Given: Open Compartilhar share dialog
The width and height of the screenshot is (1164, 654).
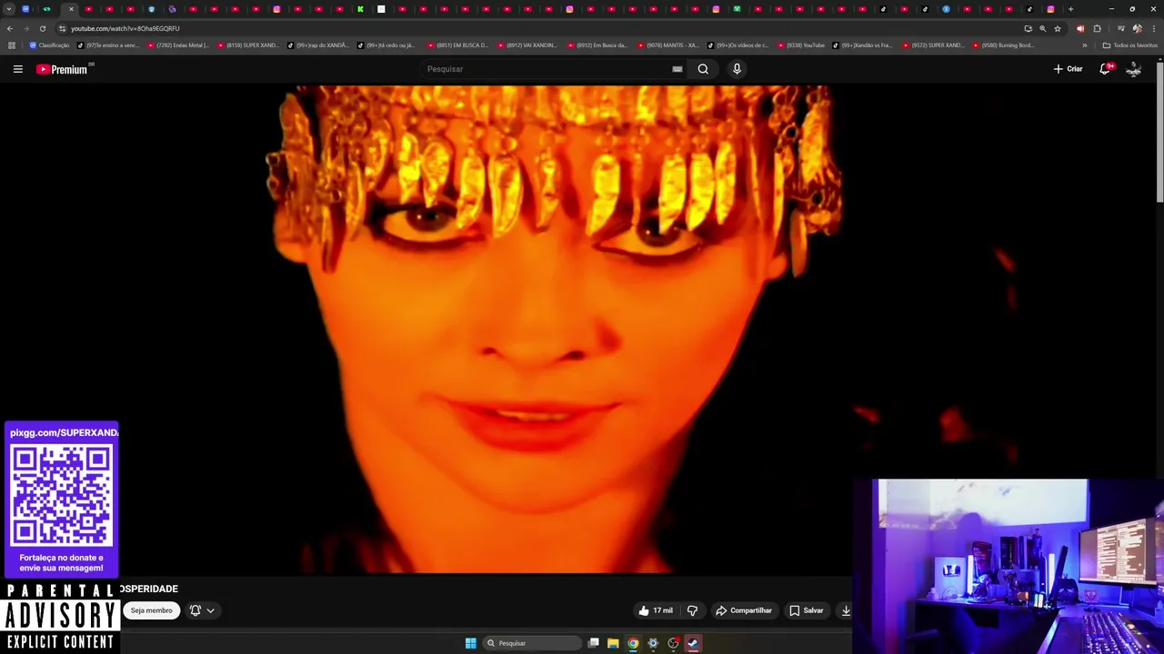Looking at the screenshot, I should (x=744, y=610).
